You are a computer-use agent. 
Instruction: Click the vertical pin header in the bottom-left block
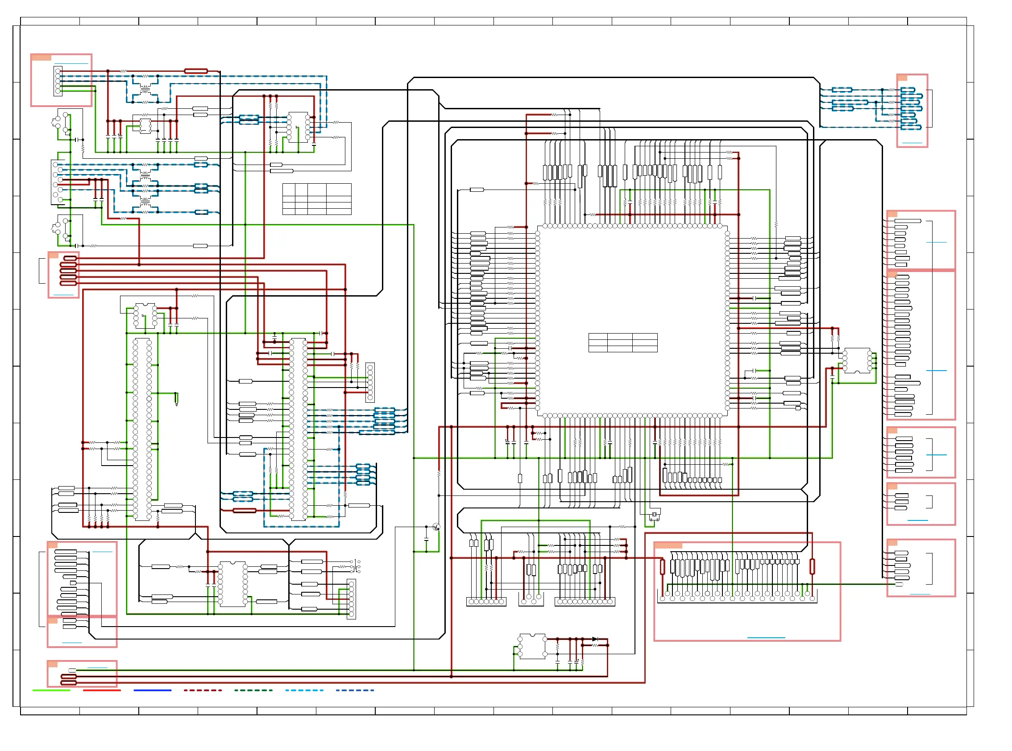(351, 599)
